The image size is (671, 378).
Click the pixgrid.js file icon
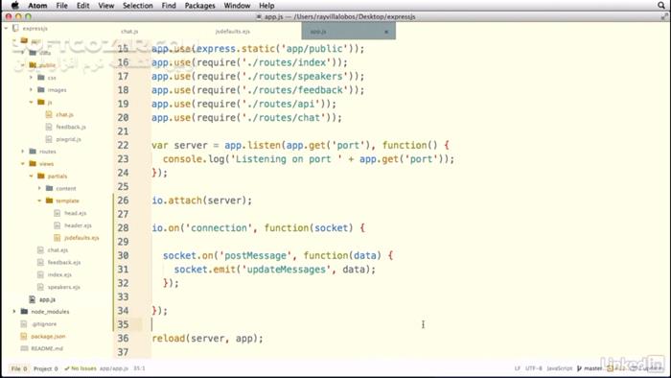pyautogui.click(x=49, y=139)
